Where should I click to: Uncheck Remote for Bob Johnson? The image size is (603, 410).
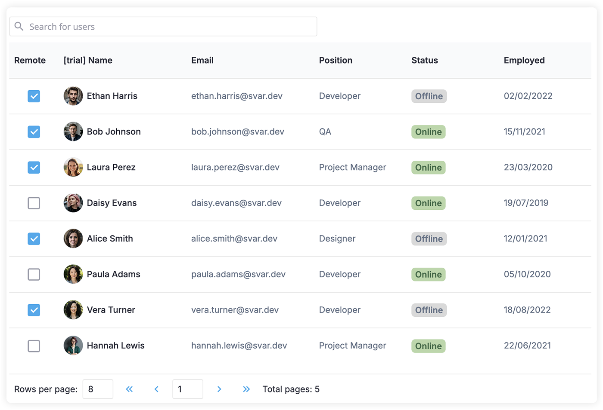pyautogui.click(x=34, y=132)
